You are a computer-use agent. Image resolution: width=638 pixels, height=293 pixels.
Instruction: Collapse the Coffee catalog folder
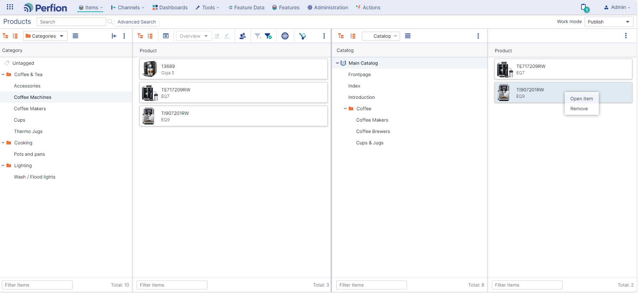345,108
